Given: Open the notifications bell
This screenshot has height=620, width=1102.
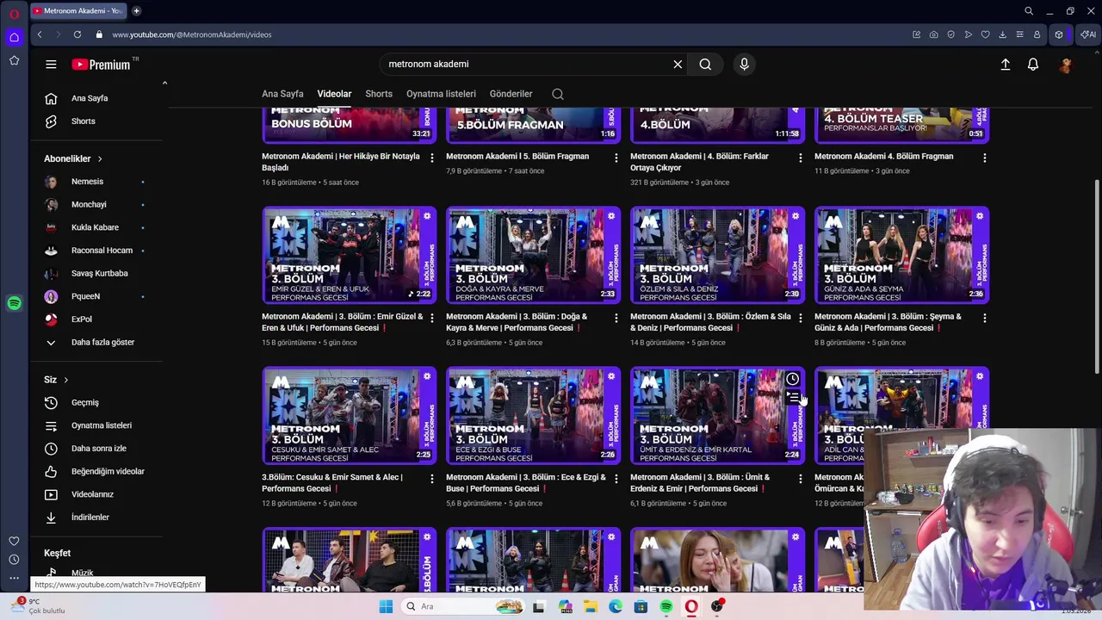Looking at the screenshot, I should (x=1033, y=64).
